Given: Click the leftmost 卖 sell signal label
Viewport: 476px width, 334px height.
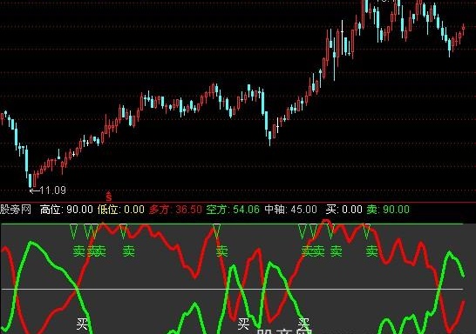Looking at the screenshot, I should point(79,251).
